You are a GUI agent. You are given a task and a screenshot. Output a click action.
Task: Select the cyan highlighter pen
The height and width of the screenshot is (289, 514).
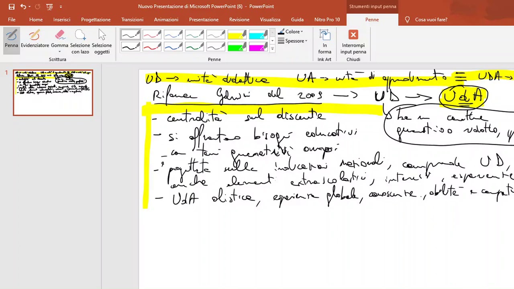coord(258,35)
